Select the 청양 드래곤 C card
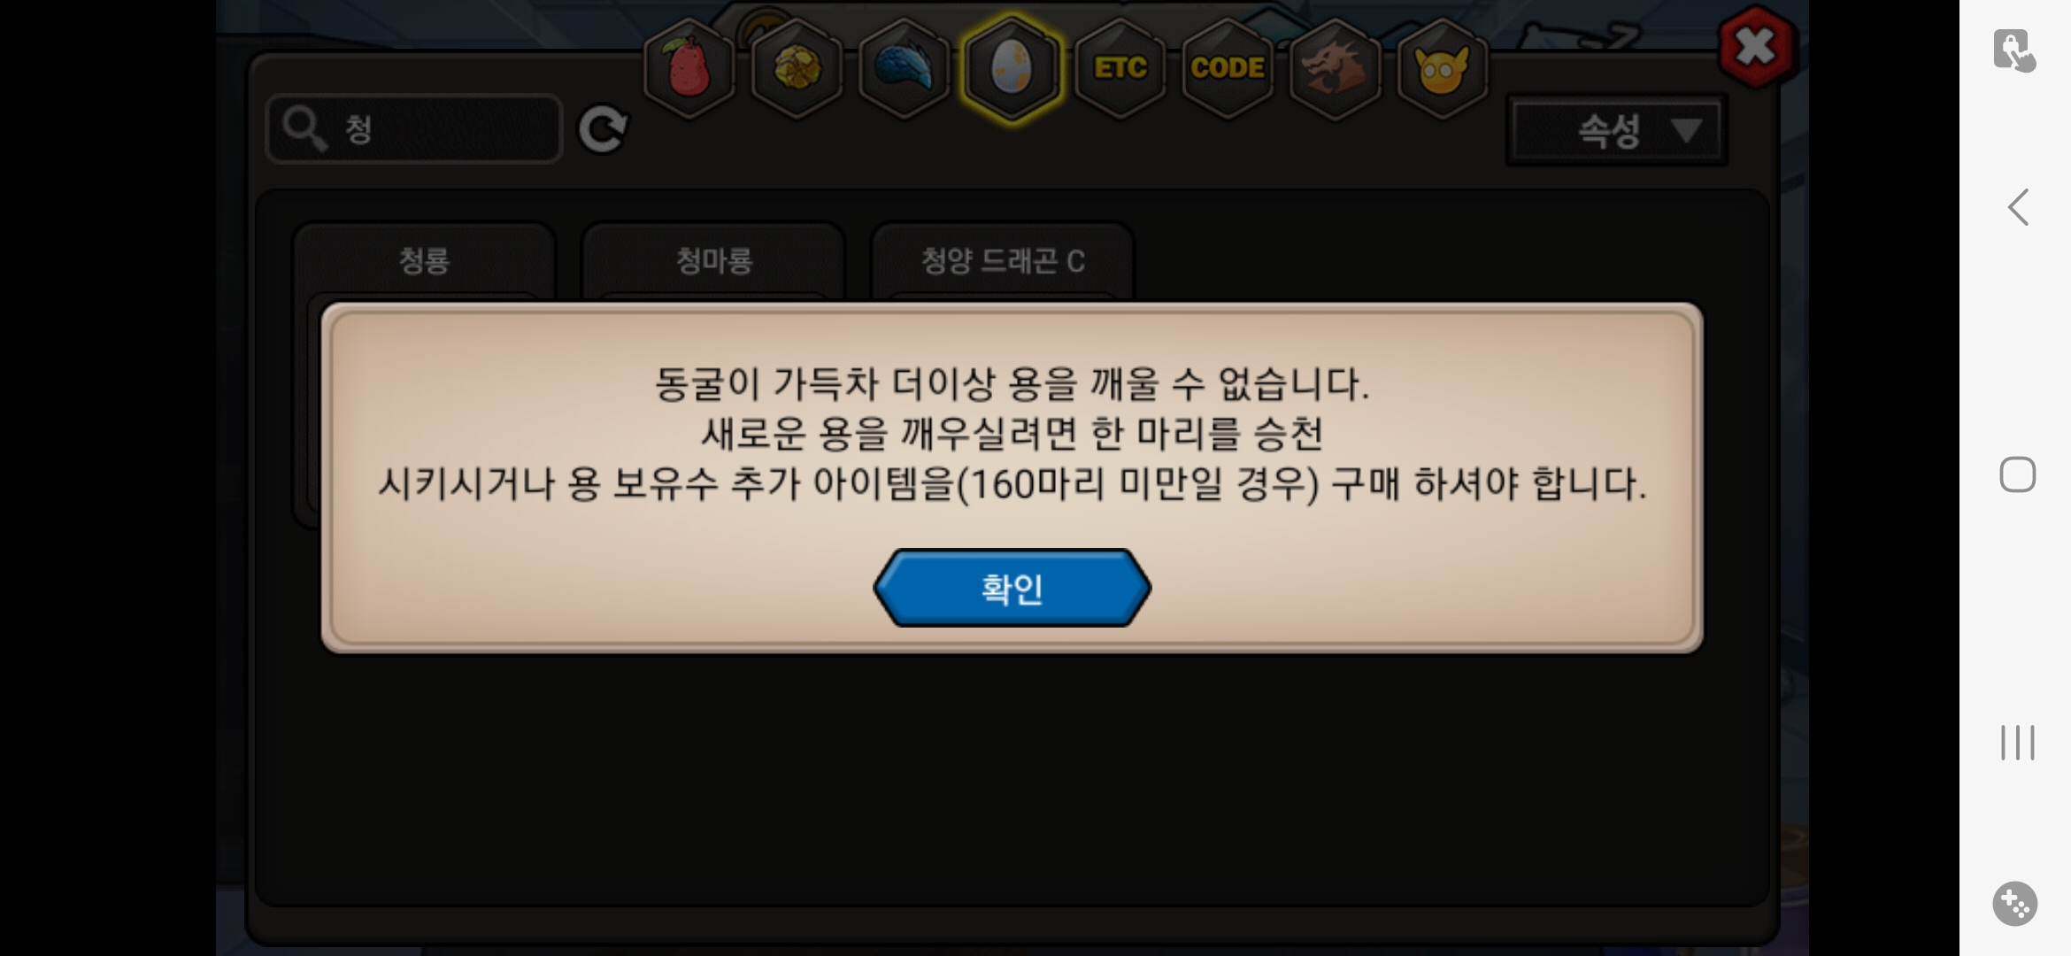This screenshot has width=2071, height=956. [1003, 262]
